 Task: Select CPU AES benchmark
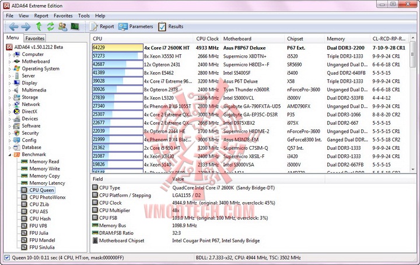38,211
